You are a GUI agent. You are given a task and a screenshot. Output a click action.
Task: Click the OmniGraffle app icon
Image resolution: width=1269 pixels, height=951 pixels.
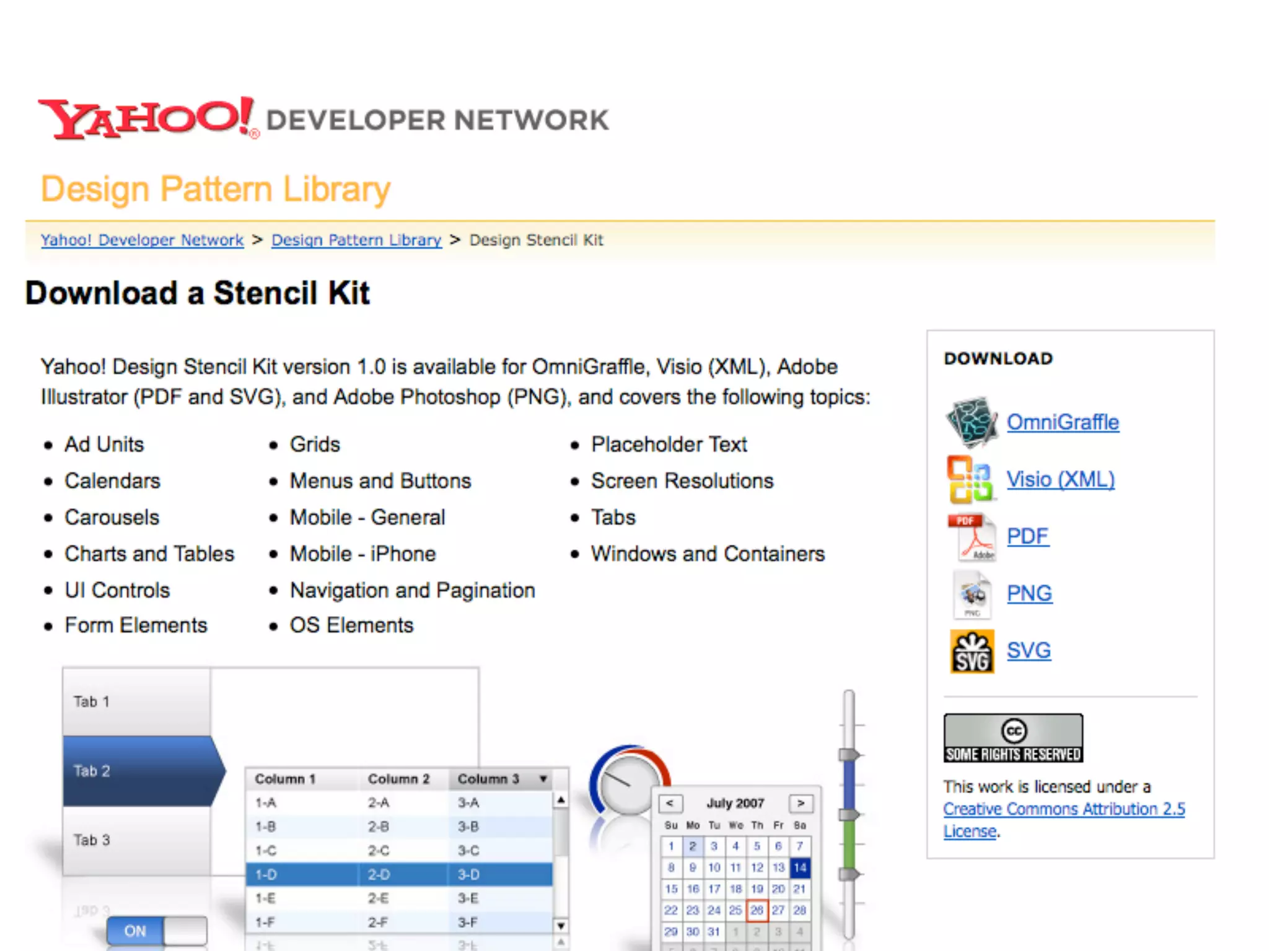click(971, 422)
